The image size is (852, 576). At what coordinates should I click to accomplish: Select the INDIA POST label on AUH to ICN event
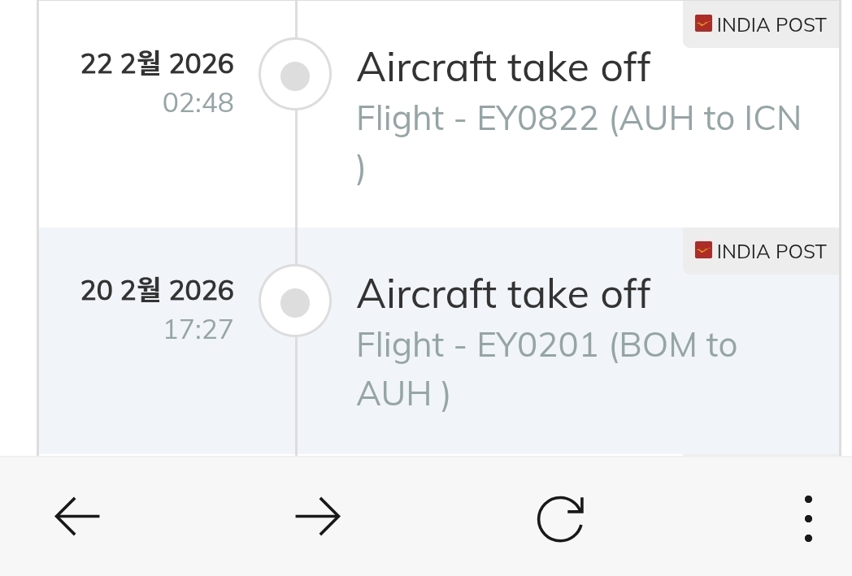(771, 25)
